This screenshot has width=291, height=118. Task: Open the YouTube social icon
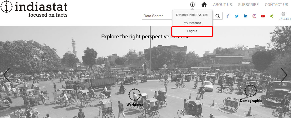263,16
